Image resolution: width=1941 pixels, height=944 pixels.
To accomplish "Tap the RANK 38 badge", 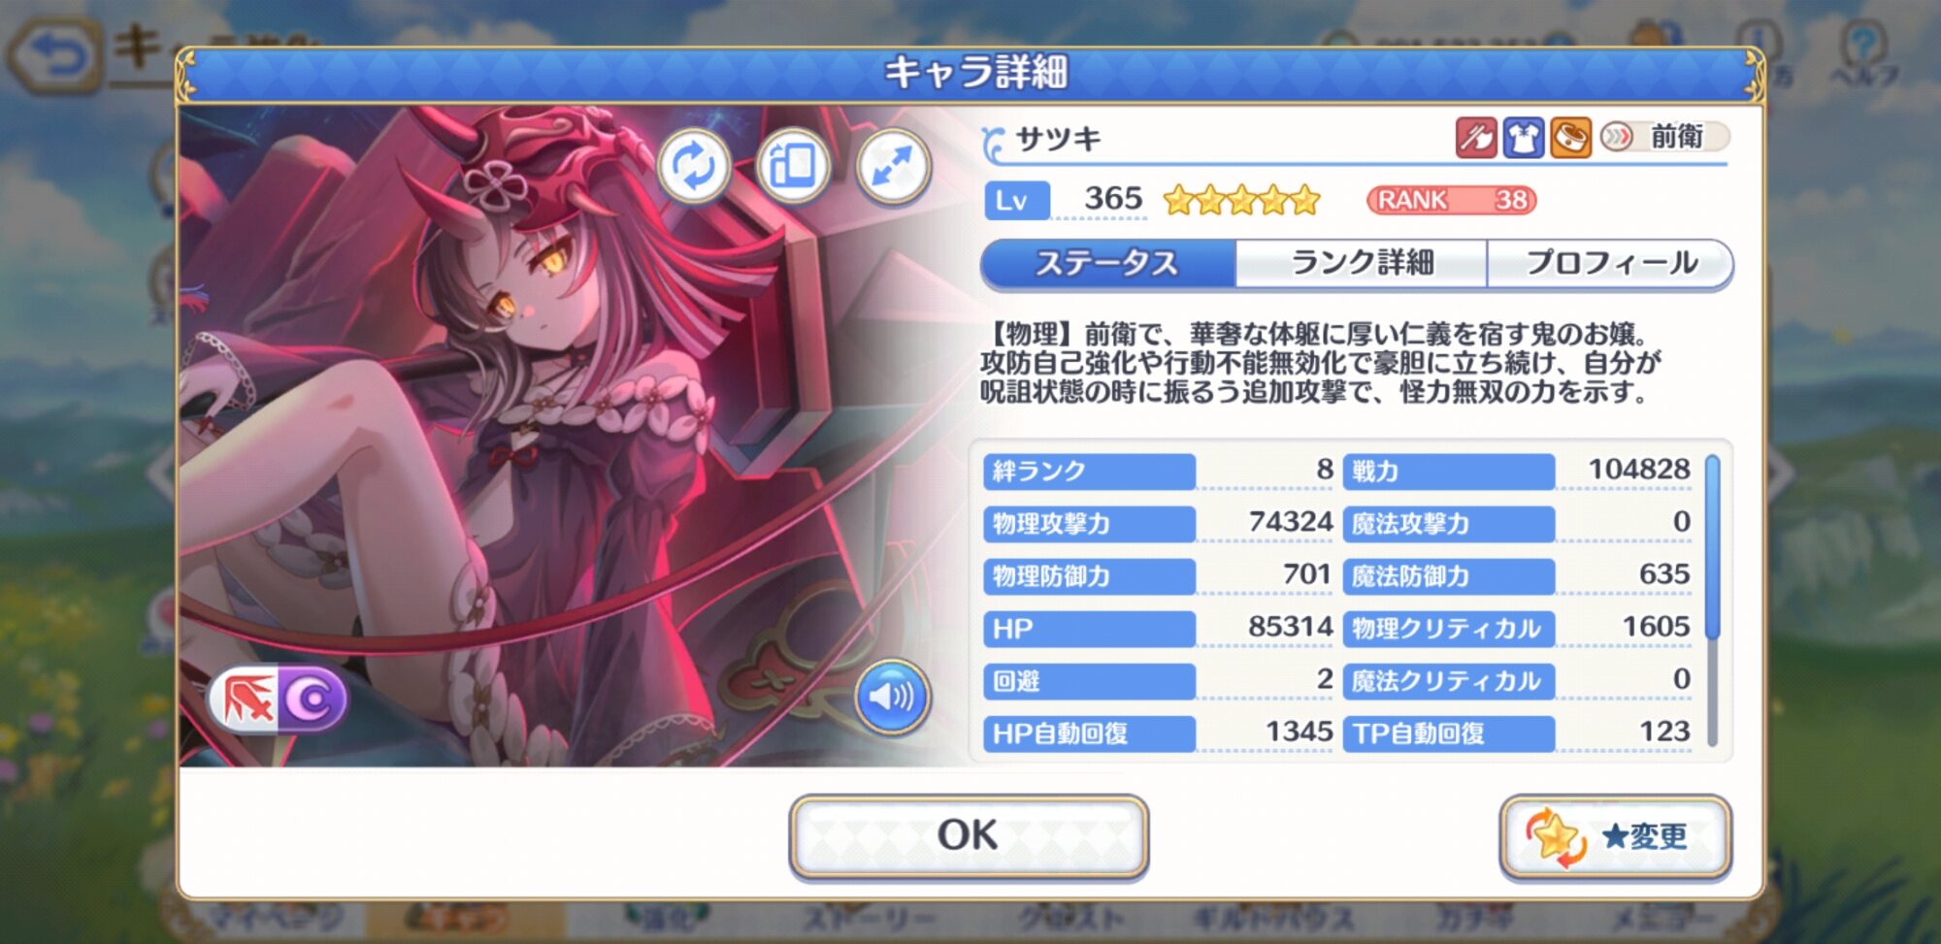I will pos(1451,200).
